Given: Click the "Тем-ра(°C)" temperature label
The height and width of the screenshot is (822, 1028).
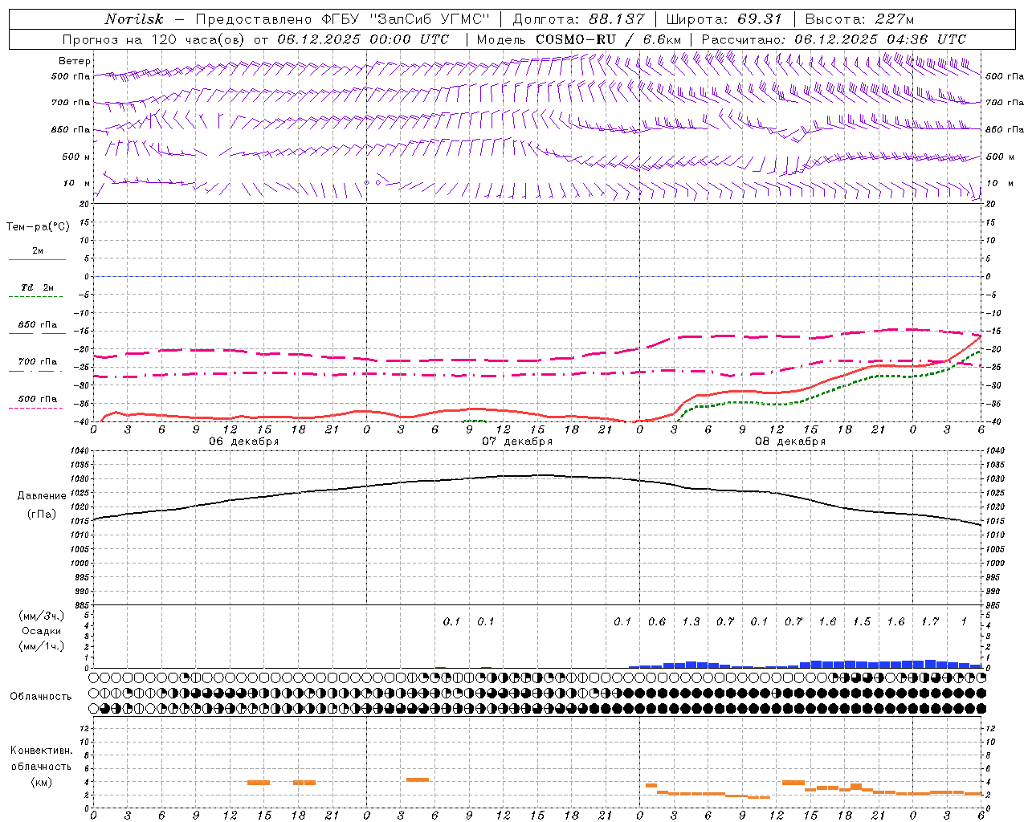Looking at the screenshot, I should point(38,227).
